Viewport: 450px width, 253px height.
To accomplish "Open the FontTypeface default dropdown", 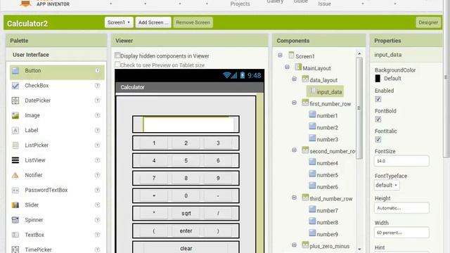I will point(387,186).
